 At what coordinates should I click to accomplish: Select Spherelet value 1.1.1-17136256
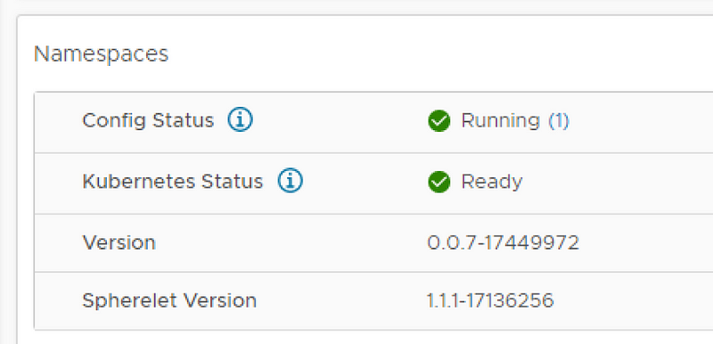[490, 301]
